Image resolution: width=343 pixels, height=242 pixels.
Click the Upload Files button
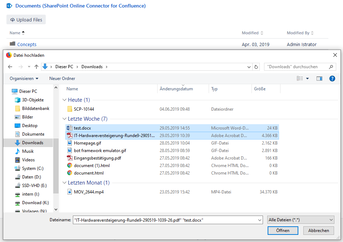tap(26, 20)
